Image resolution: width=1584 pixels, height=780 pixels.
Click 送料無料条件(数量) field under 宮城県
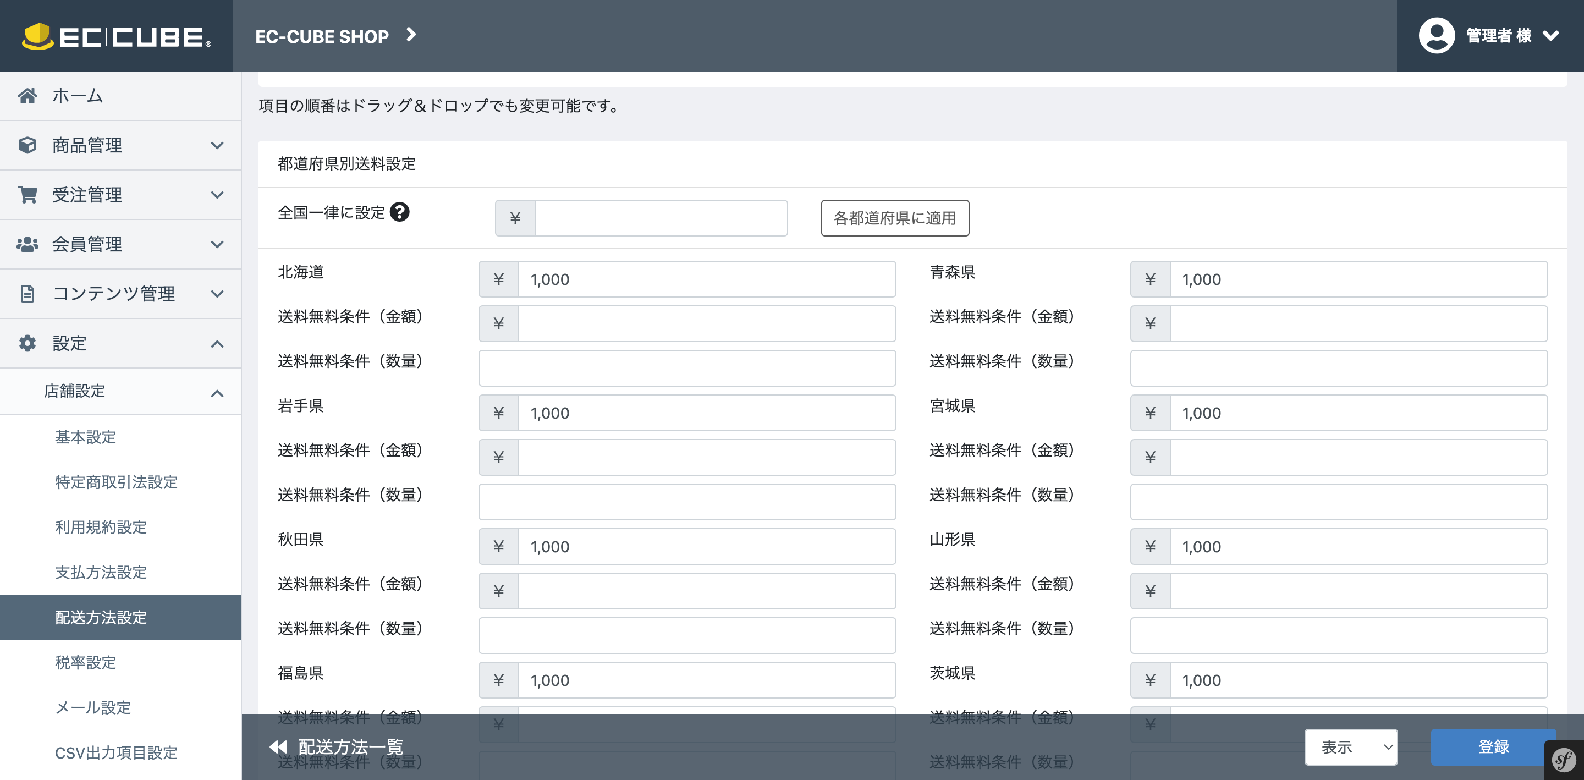[1339, 501]
